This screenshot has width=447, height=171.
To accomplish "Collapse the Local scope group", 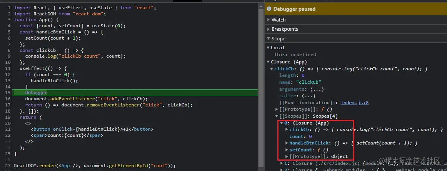I will pos(268,48).
